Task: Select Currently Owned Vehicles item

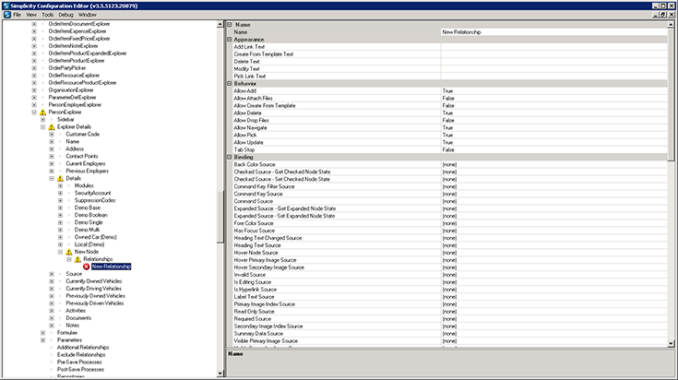Action: pos(94,281)
